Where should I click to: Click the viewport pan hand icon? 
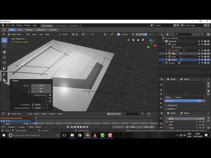[138, 40]
